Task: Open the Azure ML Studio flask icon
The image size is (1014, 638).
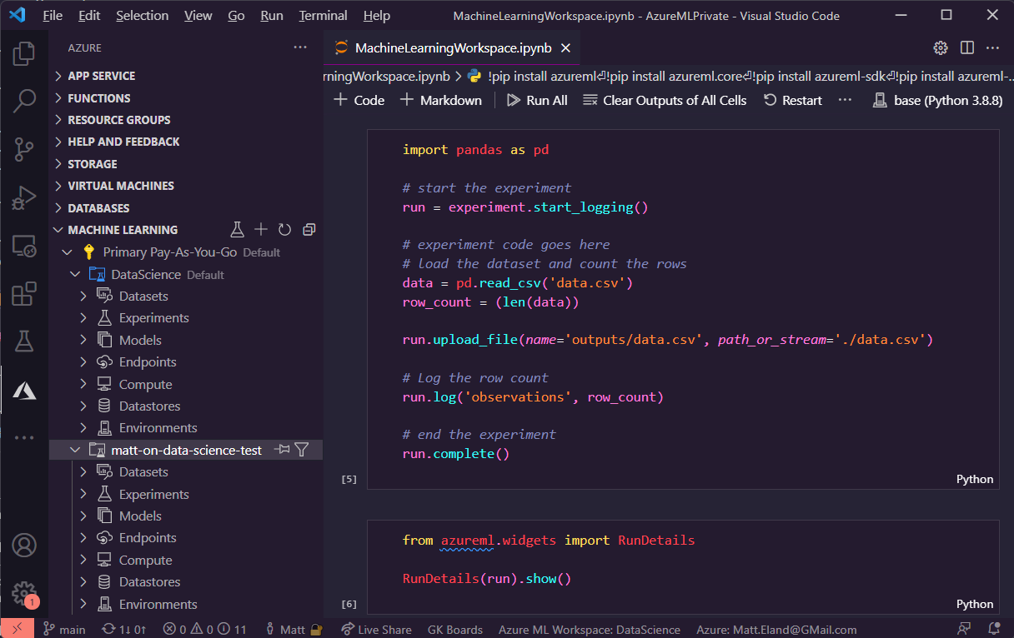Action: (x=237, y=229)
